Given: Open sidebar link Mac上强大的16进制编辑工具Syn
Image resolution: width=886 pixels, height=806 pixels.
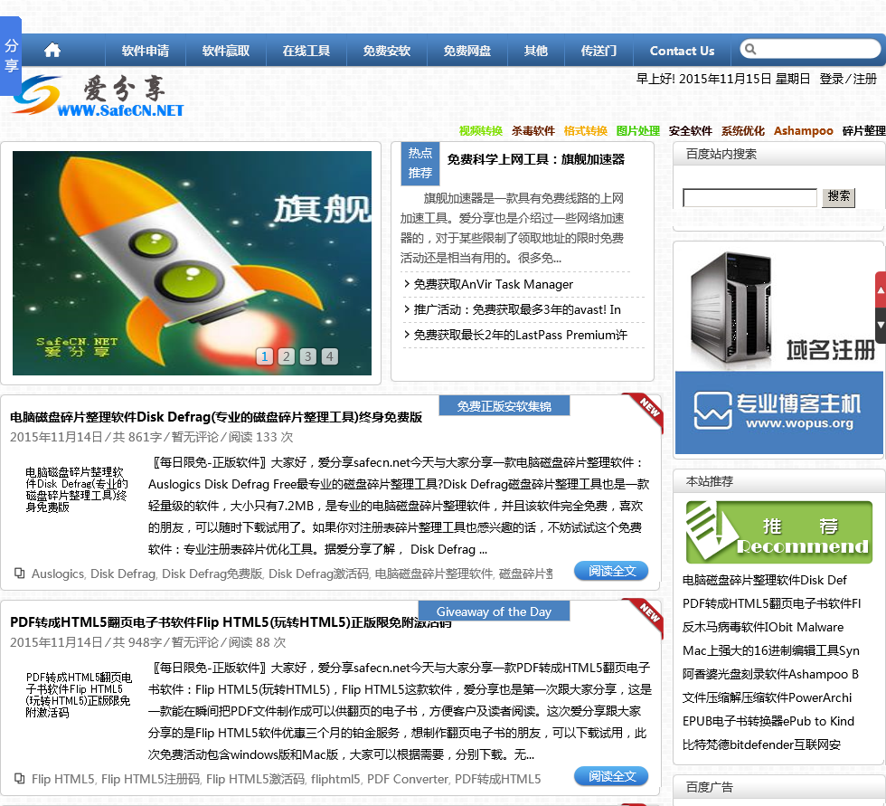Looking at the screenshot, I should click(770, 650).
